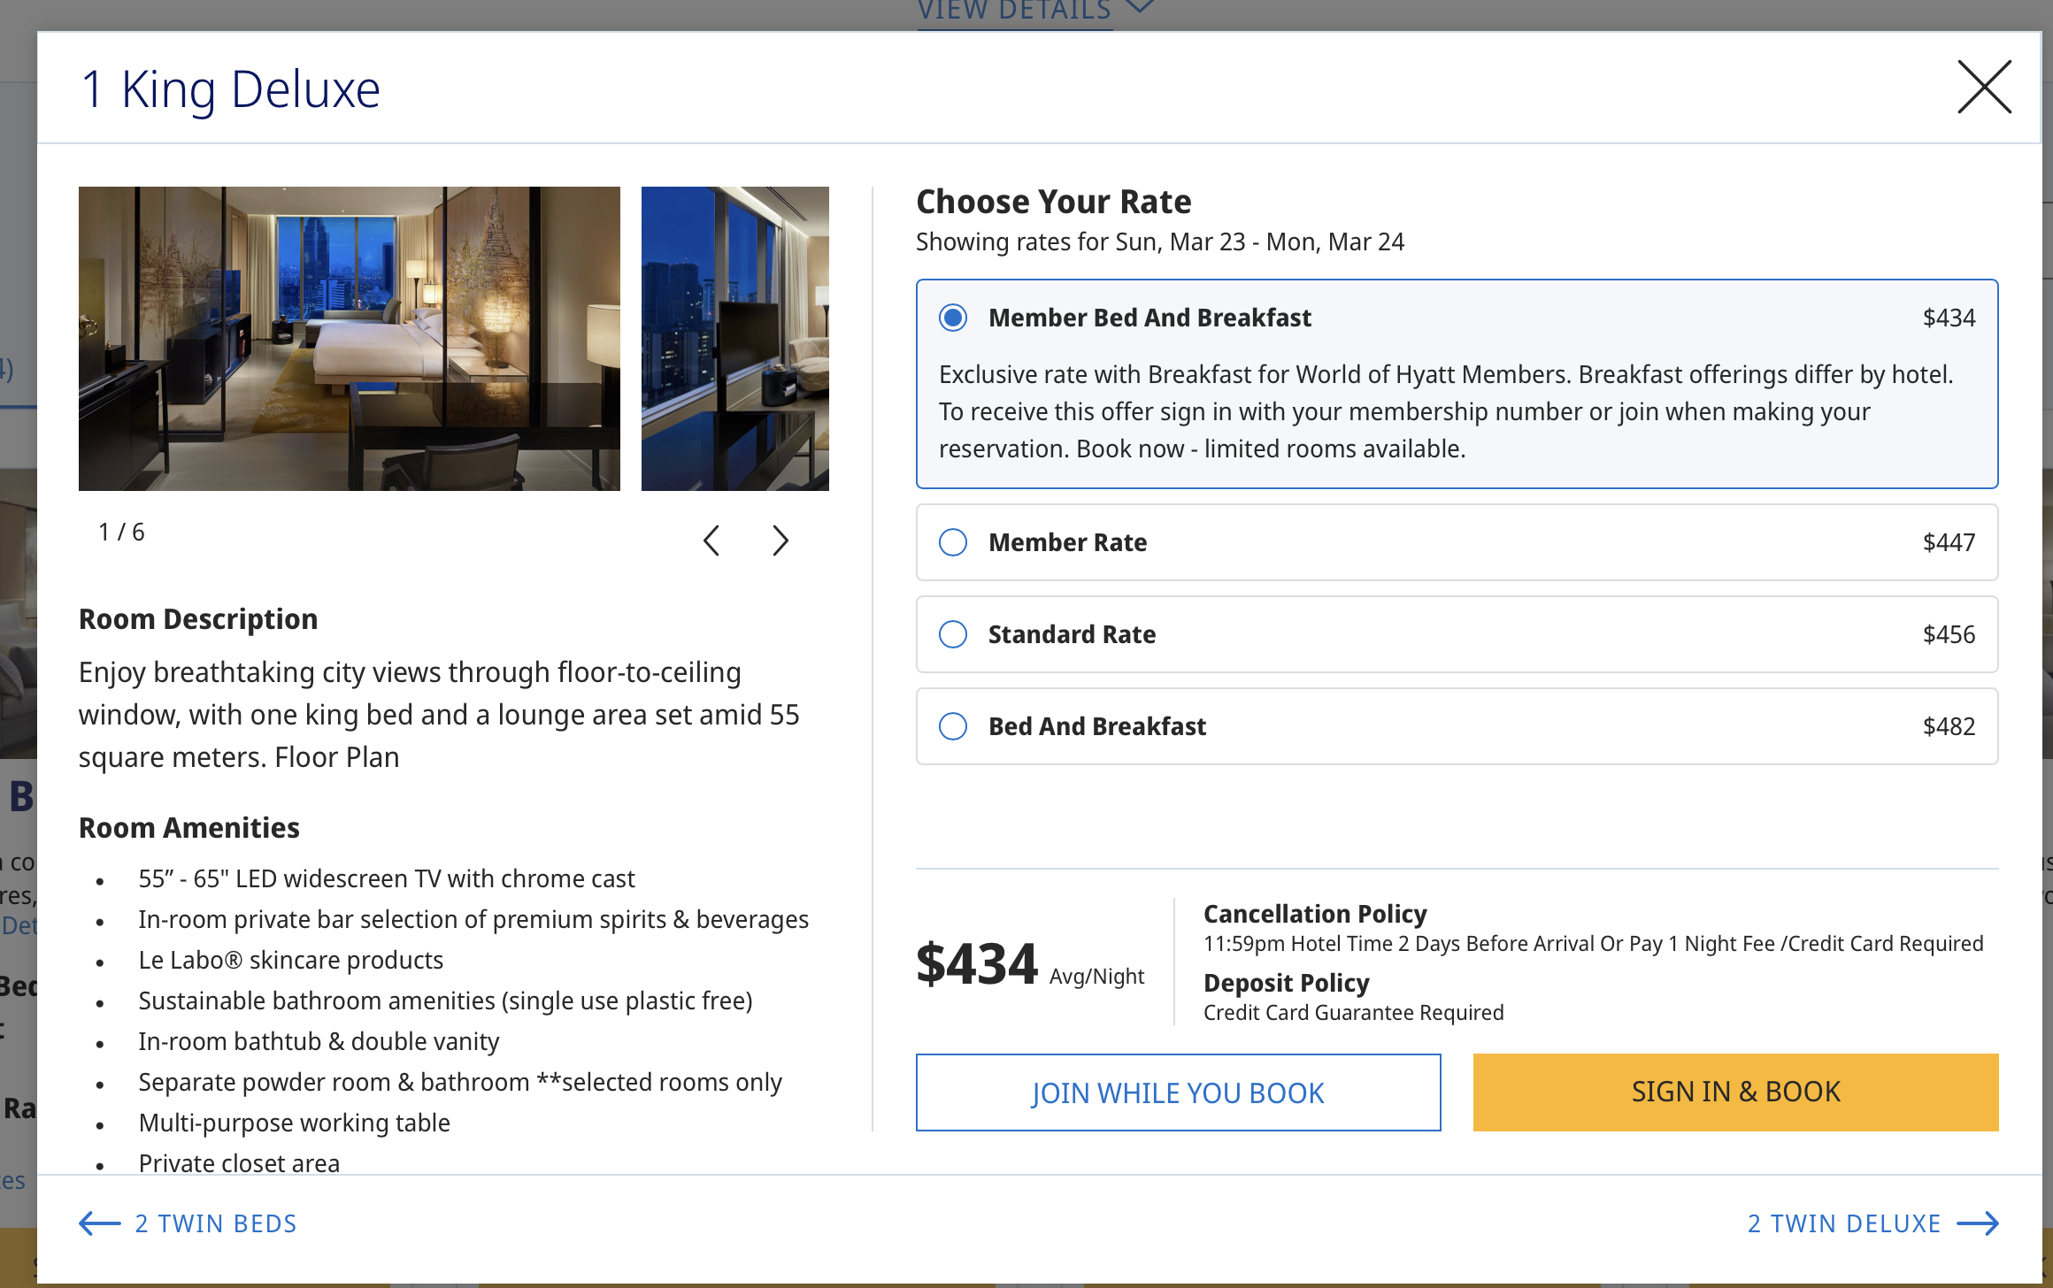This screenshot has width=2053, height=1288.
Task: Click the Standard Rate $456 row
Action: [x=1457, y=634]
